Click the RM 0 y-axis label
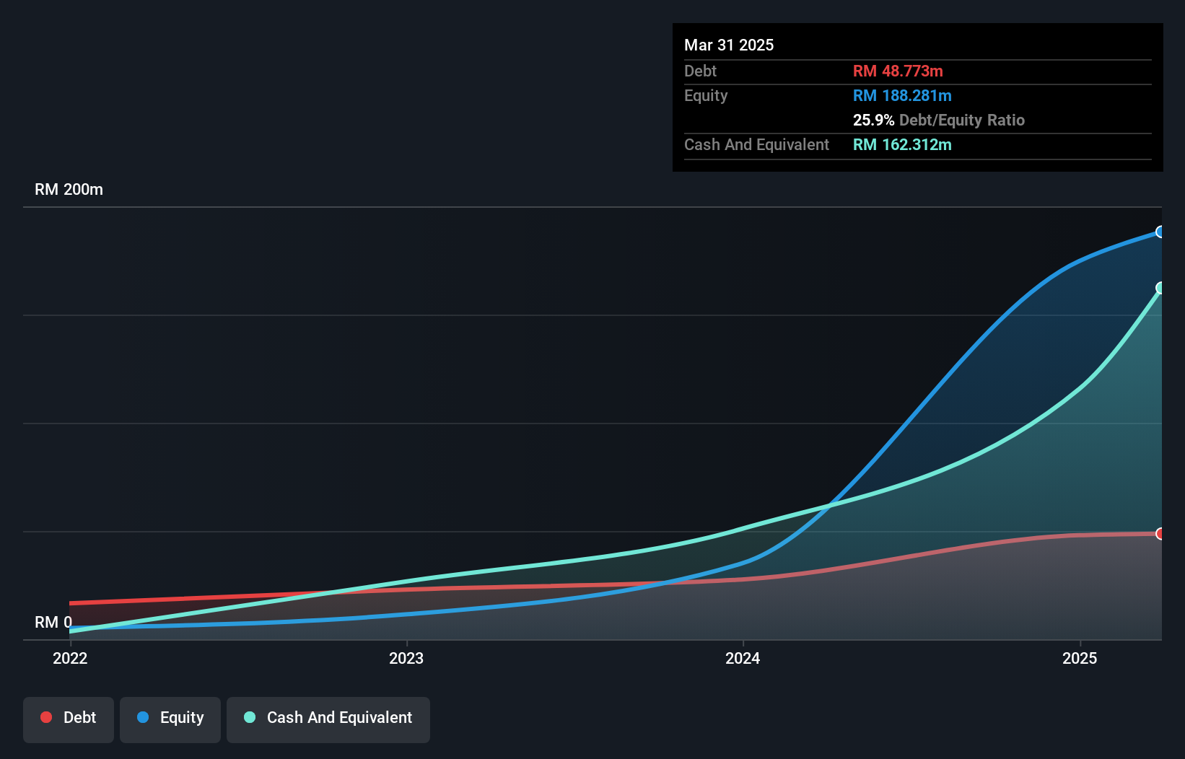 [x=53, y=622]
